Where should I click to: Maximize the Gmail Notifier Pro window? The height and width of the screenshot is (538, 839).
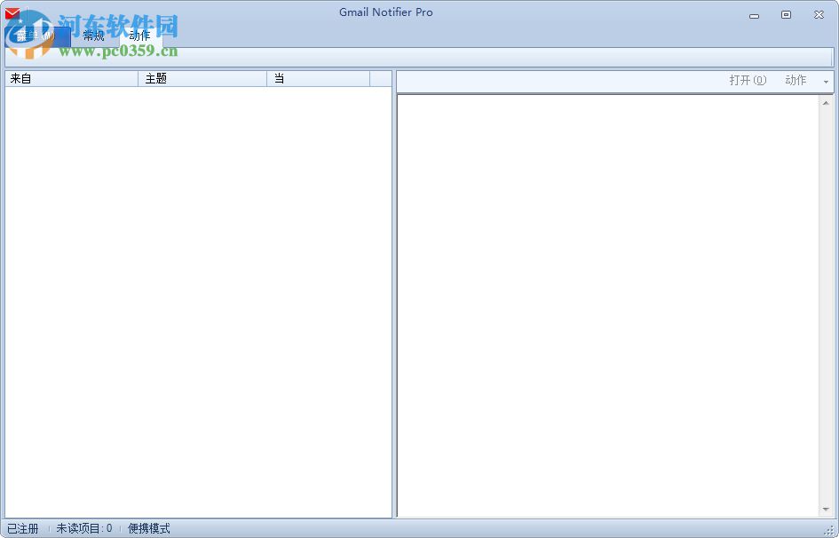click(x=786, y=15)
